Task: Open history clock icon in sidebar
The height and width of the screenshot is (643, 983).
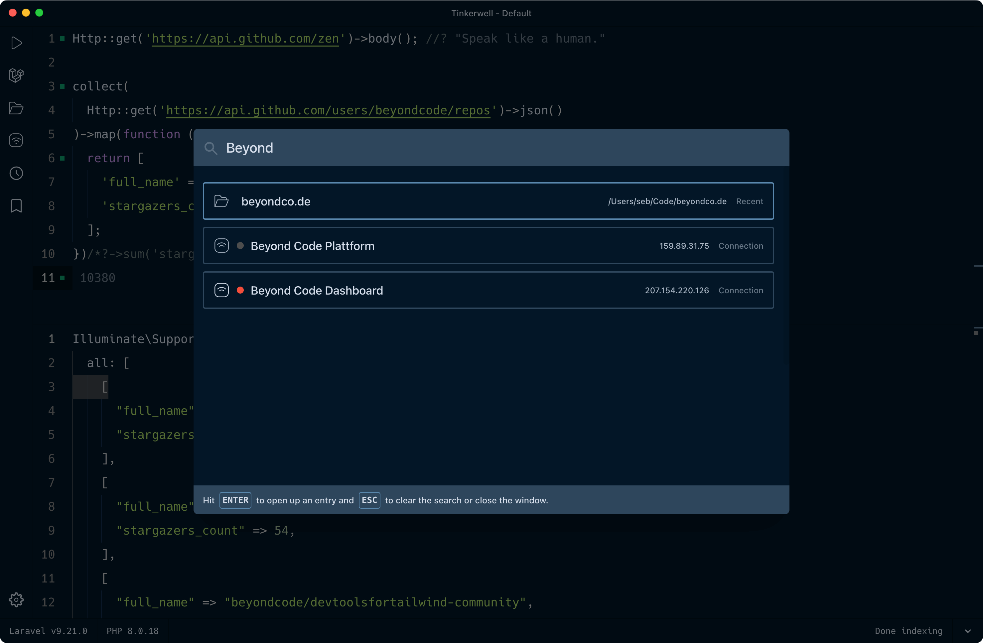Action: (x=16, y=173)
